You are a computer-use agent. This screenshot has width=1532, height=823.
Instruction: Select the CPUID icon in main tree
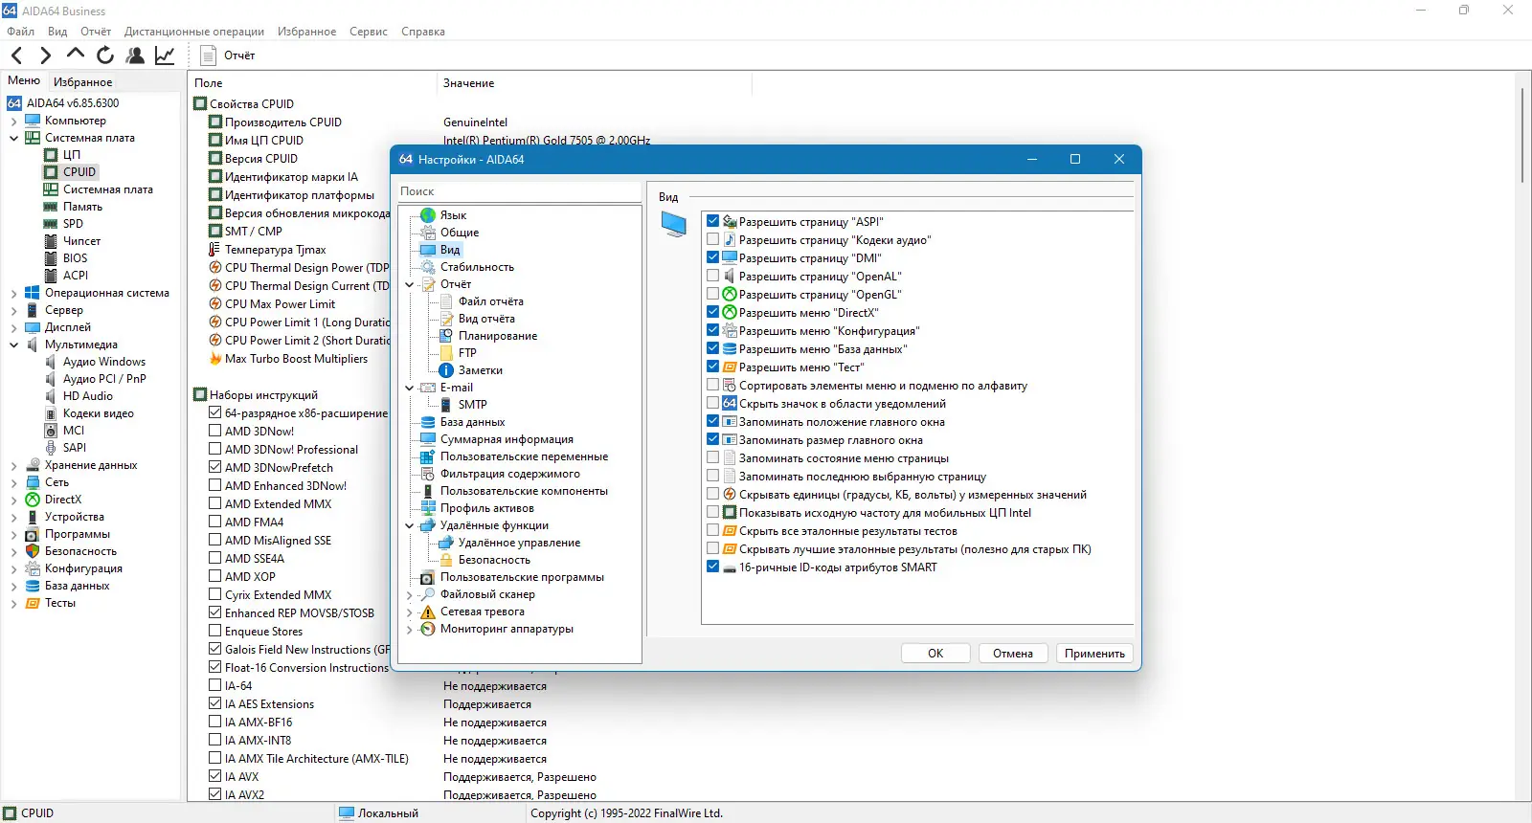[51, 172]
